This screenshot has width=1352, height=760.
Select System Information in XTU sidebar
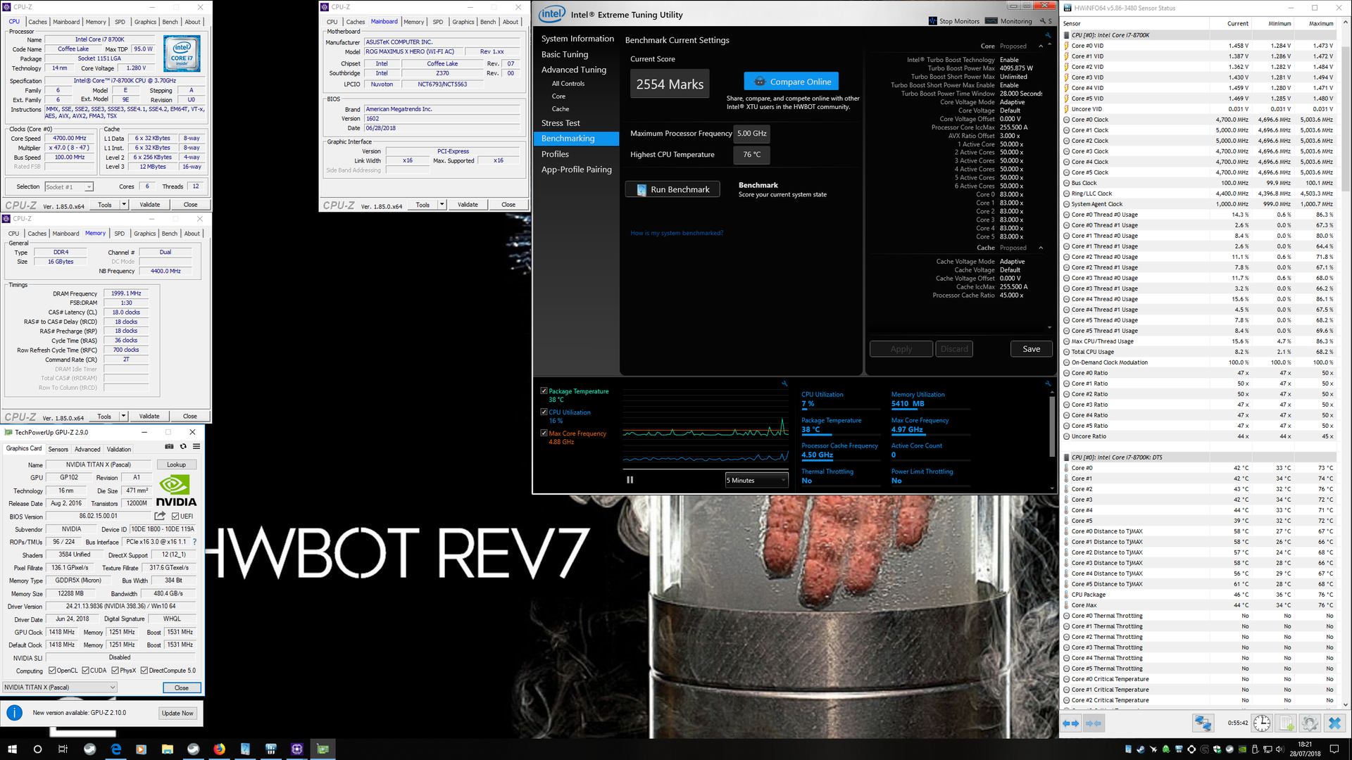(x=576, y=39)
